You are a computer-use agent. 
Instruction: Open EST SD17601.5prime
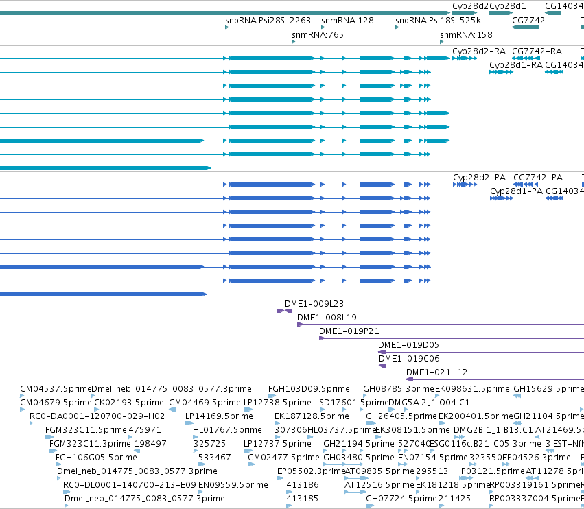(354, 403)
